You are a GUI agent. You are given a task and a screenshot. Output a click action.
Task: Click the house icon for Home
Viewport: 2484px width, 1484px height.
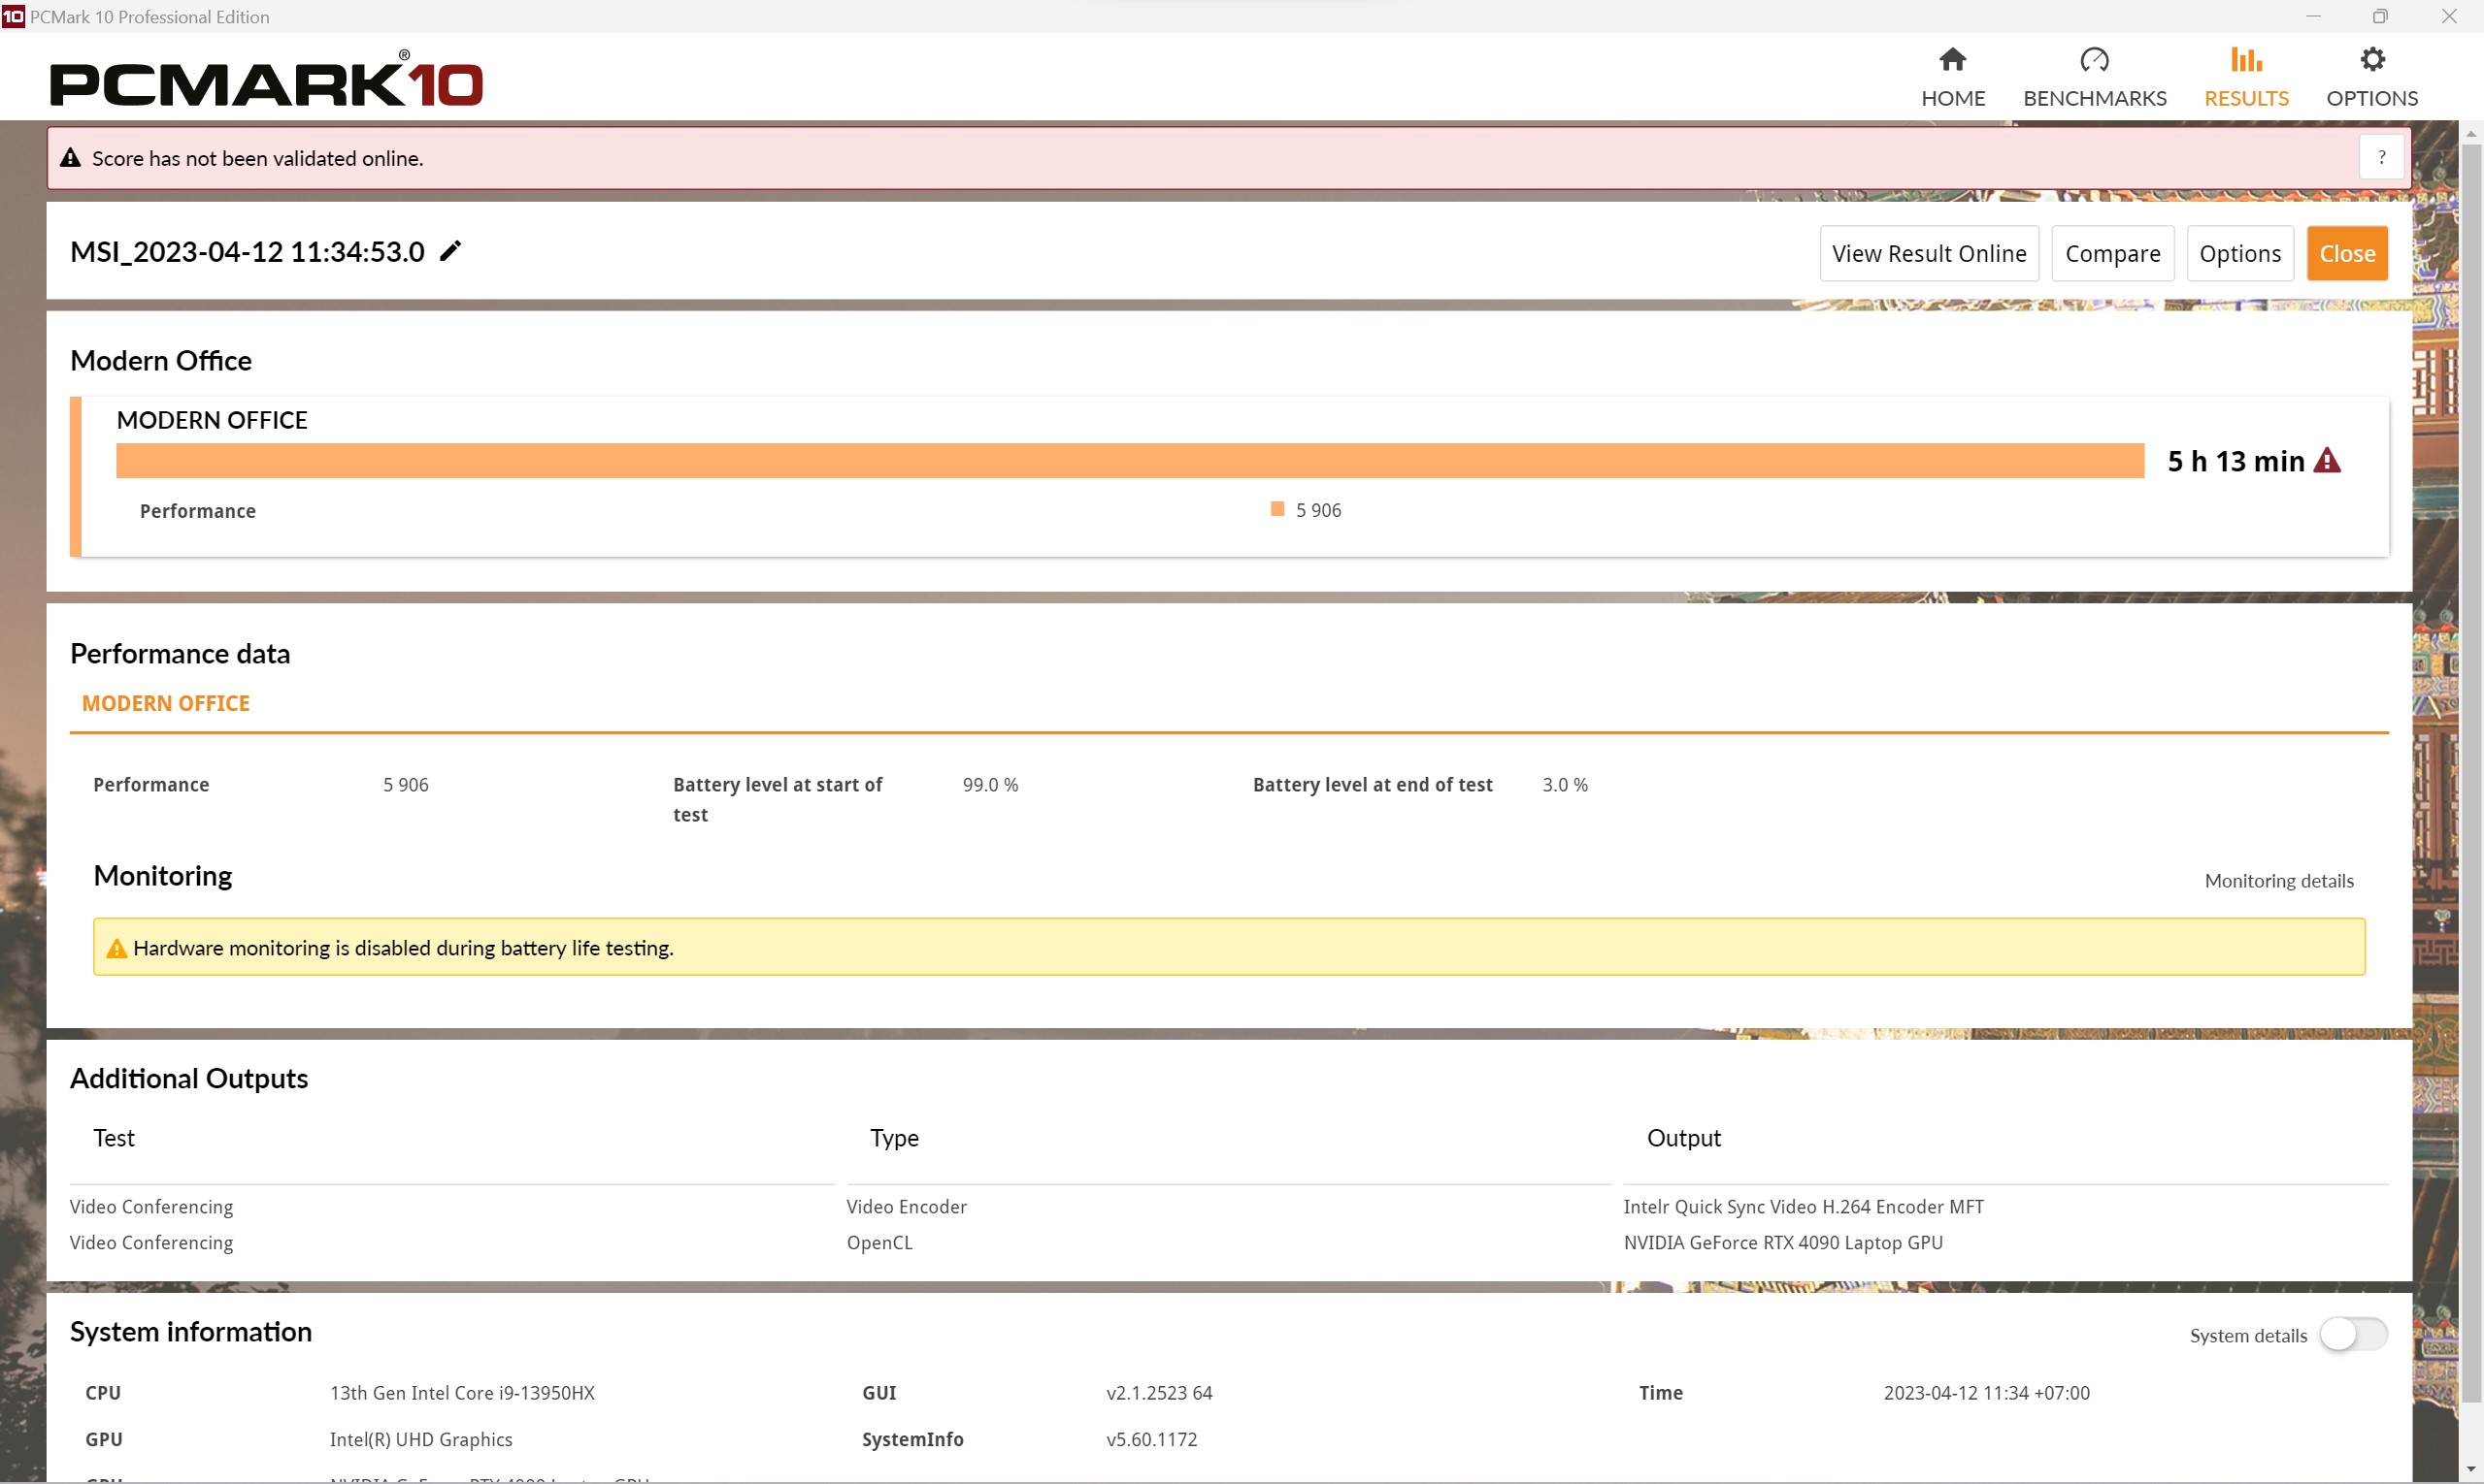1953,60
